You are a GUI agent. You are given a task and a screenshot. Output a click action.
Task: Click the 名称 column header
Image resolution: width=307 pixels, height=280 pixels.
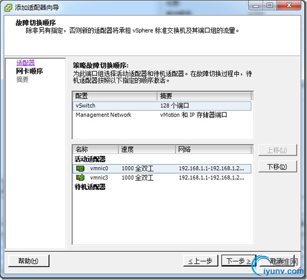click(95, 149)
